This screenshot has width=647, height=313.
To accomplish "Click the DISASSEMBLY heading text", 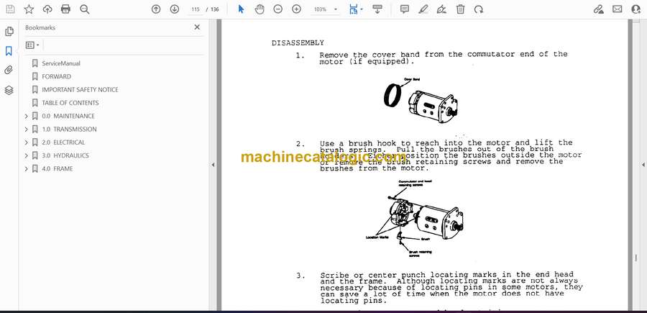I will tap(298, 43).
